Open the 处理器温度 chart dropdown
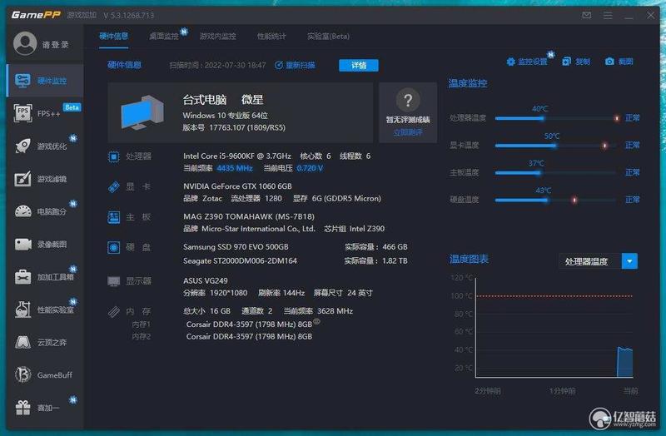This screenshot has height=436, width=666. coord(598,261)
